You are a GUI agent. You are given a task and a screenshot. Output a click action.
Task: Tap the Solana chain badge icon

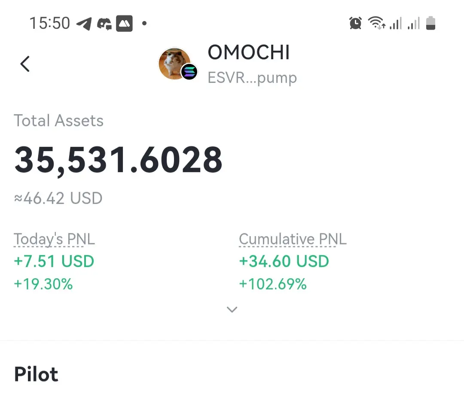tap(189, 72)
